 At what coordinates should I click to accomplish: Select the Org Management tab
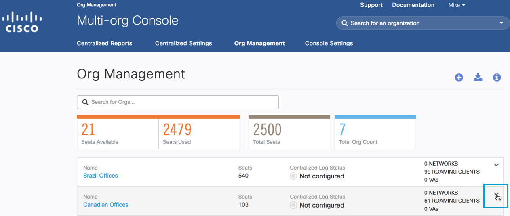(259, 43)
